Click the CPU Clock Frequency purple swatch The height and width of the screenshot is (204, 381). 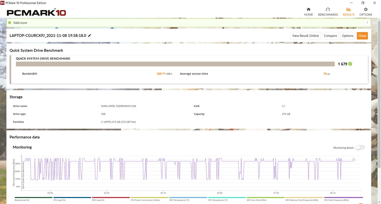(343, 197)
